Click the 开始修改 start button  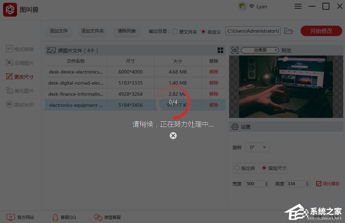click(x=321, y=31)
